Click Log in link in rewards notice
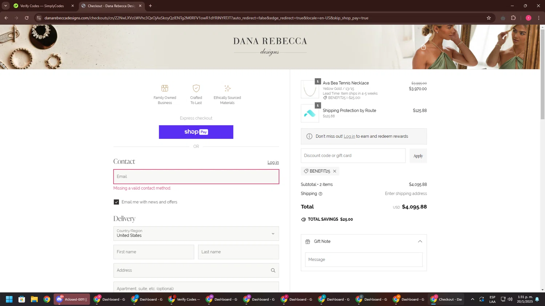The image size is (545, 306). click(x=349, y=136)
